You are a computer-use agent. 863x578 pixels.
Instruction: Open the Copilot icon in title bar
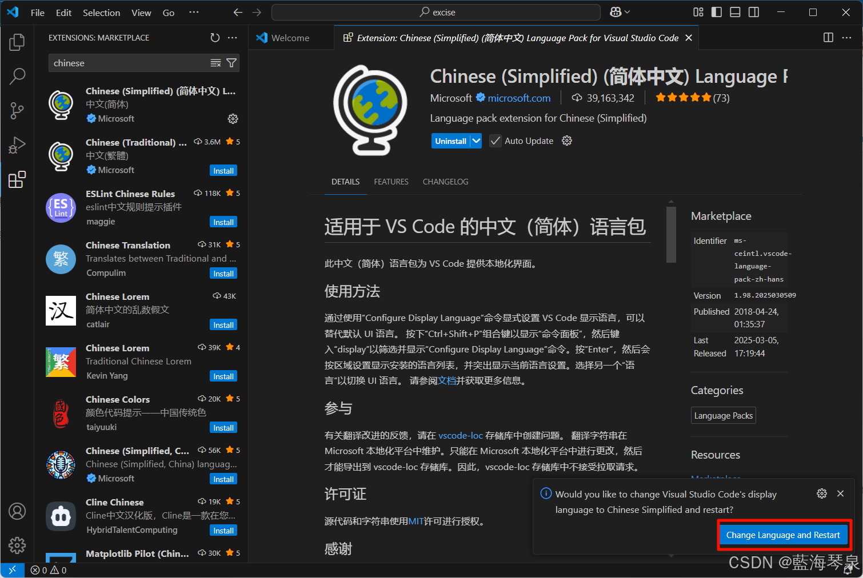click(x=616, y=12)
